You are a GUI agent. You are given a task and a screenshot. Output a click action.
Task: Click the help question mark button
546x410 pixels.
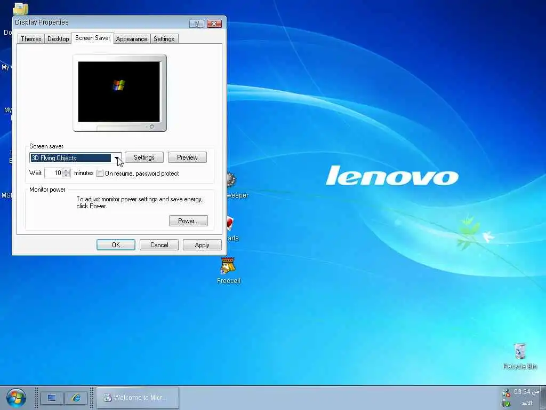point(197,23)
